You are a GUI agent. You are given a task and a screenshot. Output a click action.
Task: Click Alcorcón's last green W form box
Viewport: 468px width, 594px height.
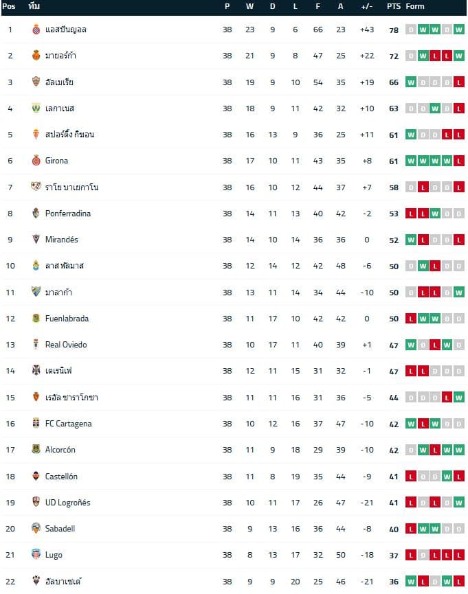[459, 450]
